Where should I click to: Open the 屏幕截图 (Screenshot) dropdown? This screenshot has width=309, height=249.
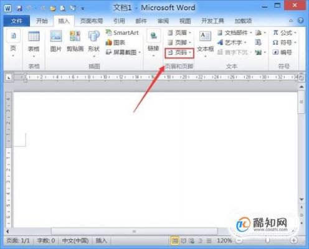(123, 52)
